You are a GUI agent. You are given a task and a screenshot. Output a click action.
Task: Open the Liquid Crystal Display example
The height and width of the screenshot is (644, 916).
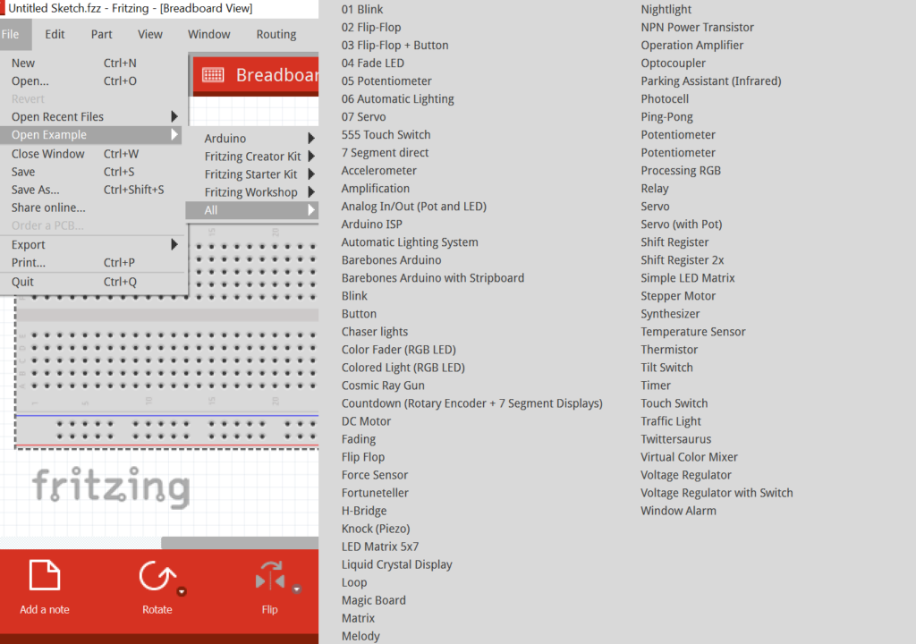pyautogui.click(x=396, y=564)
